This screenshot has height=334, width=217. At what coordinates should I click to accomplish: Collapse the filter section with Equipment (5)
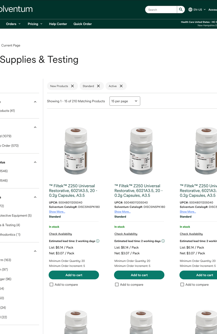(35, 197)
